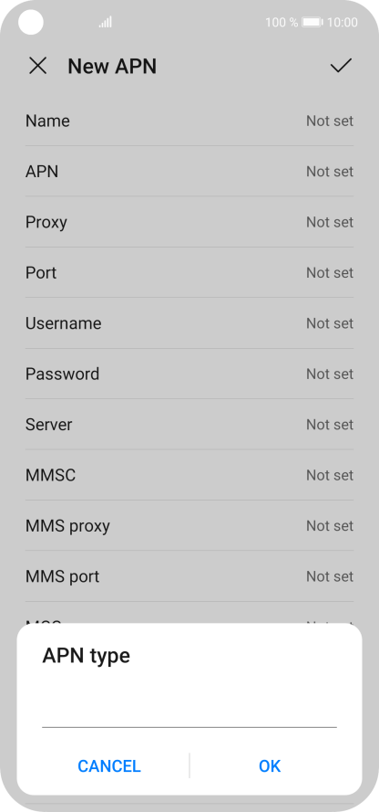Click the 10:00 clock in status bar
Screen dimensions: 379x812
click(343, 22)
